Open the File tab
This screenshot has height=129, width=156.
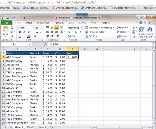point(6,23)
